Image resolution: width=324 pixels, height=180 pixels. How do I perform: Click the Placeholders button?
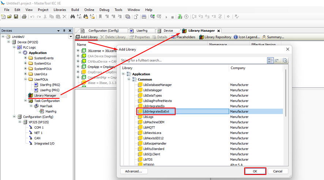[183, 37]
